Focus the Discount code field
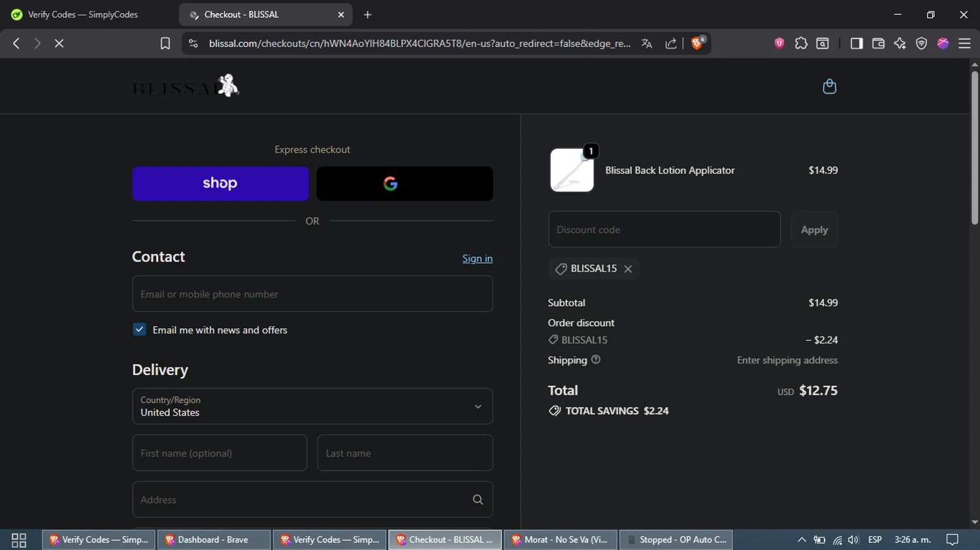The width and height of the screenshot is (980, 550). (664, 230)
